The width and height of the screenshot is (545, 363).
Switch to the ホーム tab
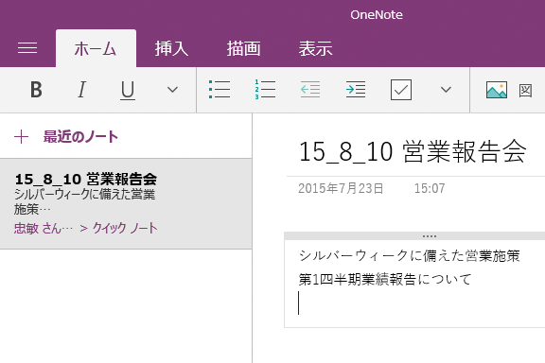tap(96, 48)
